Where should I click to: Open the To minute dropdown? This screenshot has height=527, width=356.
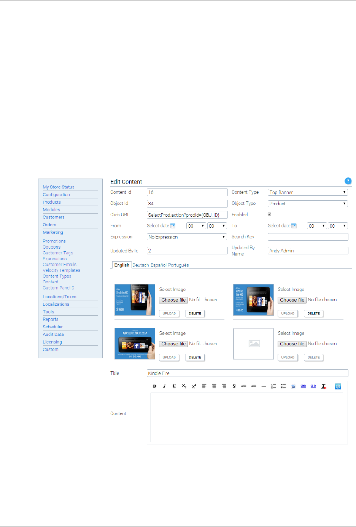pos(338,226)
